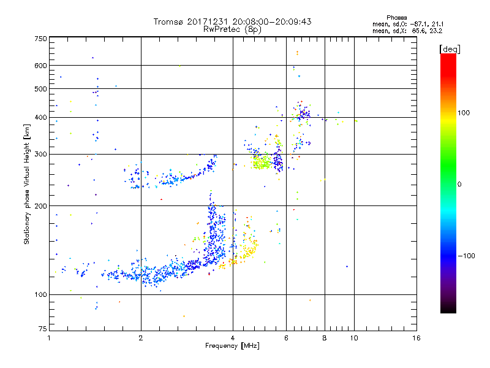Click the y-axis label '200'

[x=40, y=206]
